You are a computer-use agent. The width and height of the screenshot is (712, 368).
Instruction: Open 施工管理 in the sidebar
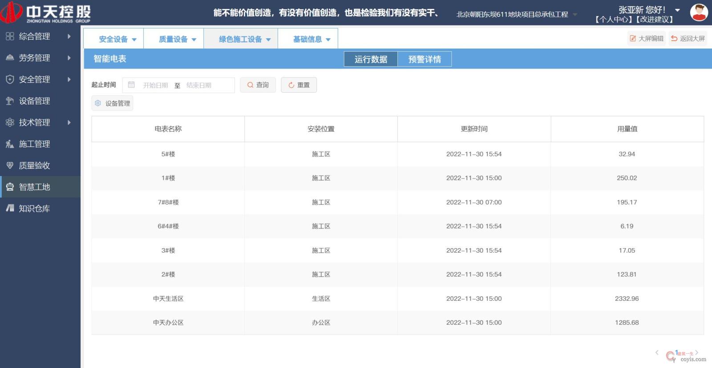(x=40, y=144)
